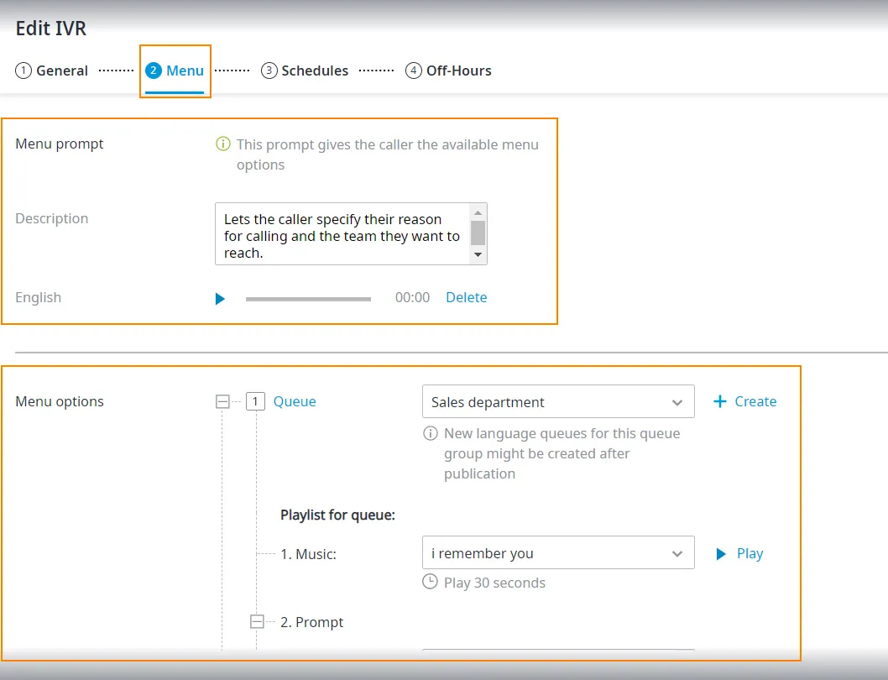Open the Sales department queue dropdown

[558, 402]
